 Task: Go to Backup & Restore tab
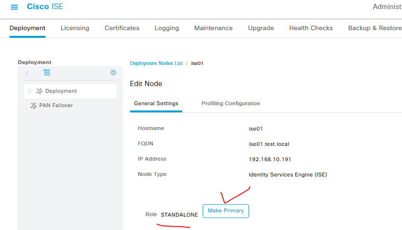(x=375, y=28)
